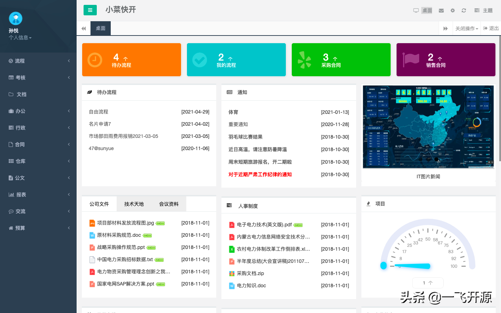Switch to the 技术天地 tab
This screenshot has height=313, width=501.
134,204
